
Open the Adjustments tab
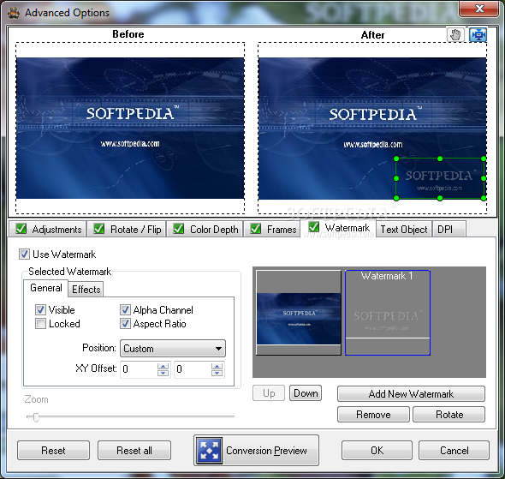click(47, 229)
